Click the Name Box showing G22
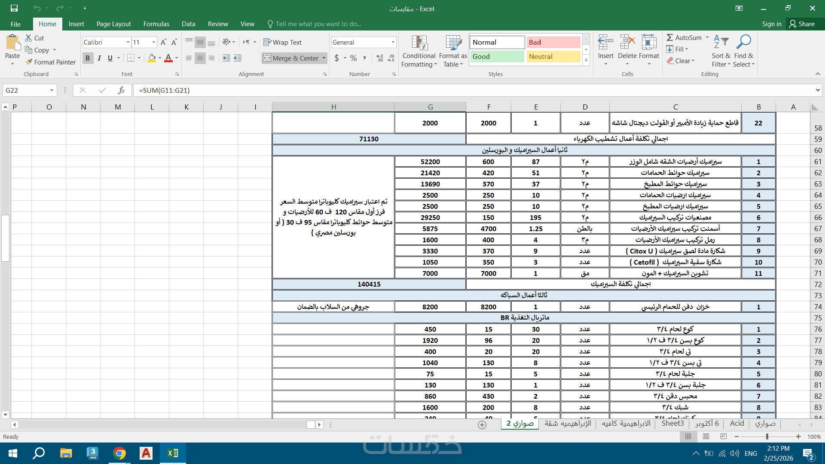Screen dimensions: 825x464 (26, 90)
